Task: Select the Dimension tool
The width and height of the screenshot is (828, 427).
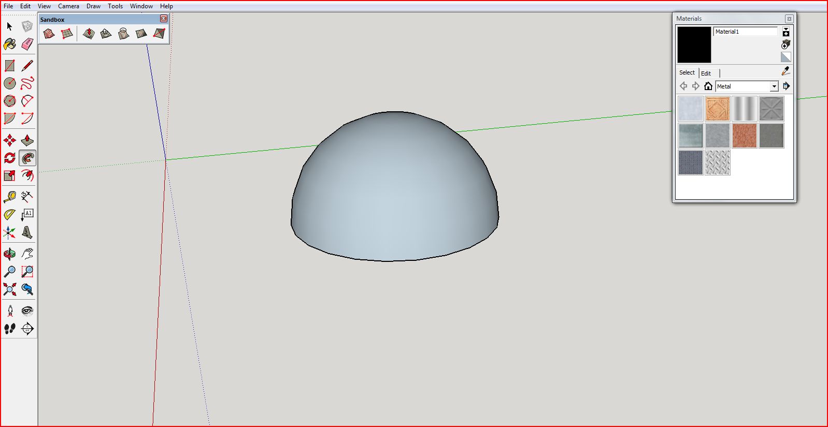Action: (27, 197)
